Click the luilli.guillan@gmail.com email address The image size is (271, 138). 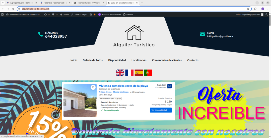point(220,36)
